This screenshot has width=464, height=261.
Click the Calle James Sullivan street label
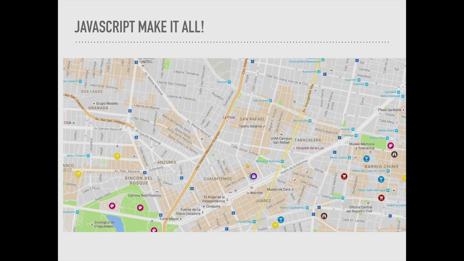pyautogui.click(x=245, y=150)
